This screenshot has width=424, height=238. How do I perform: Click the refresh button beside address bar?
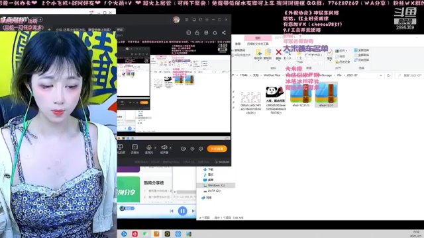pyautogui.click(x=388, y=75)
